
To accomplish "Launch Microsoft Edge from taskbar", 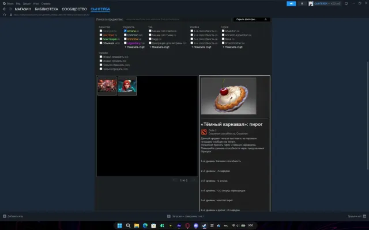I will coord(145,225).
